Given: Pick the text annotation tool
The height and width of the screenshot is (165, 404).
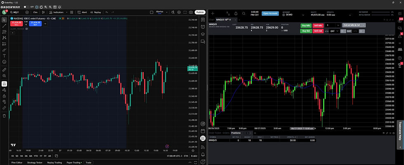Looking at the screenshot, I should tap(4, 56).
